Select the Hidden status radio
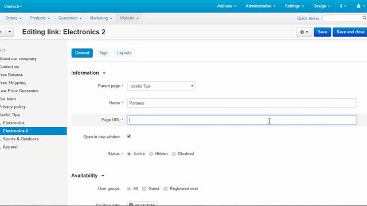 point(151,154)
